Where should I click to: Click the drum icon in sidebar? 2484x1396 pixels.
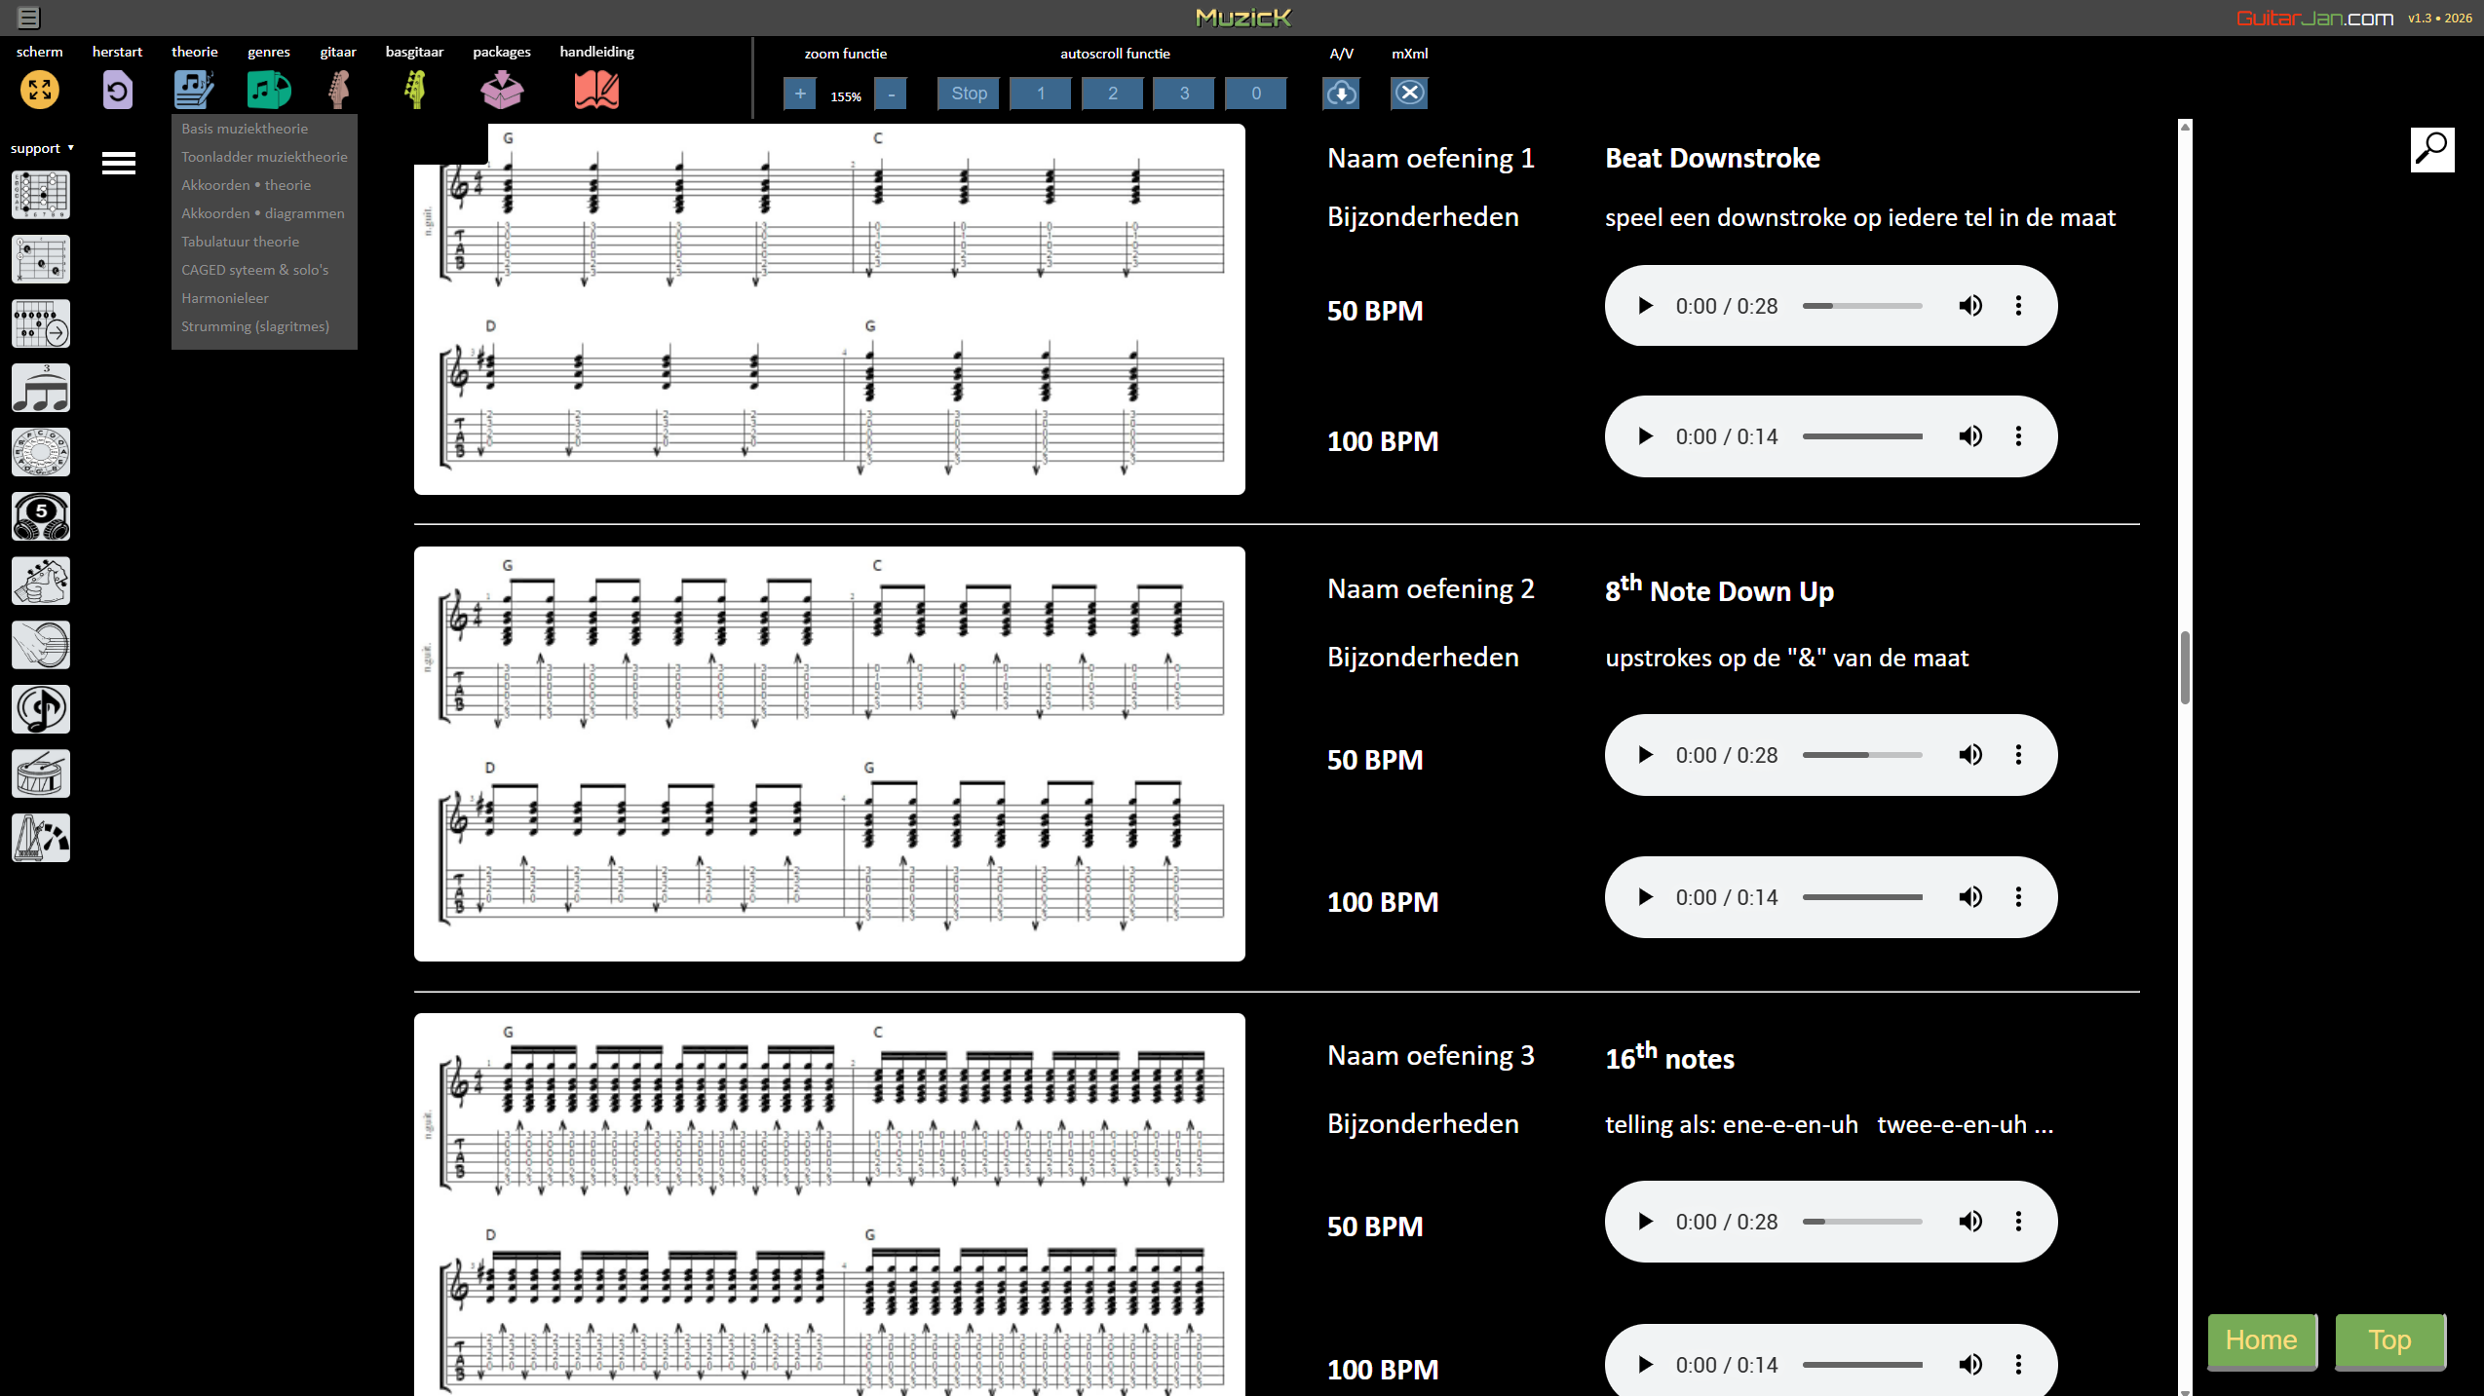click(x=41, y=773)
